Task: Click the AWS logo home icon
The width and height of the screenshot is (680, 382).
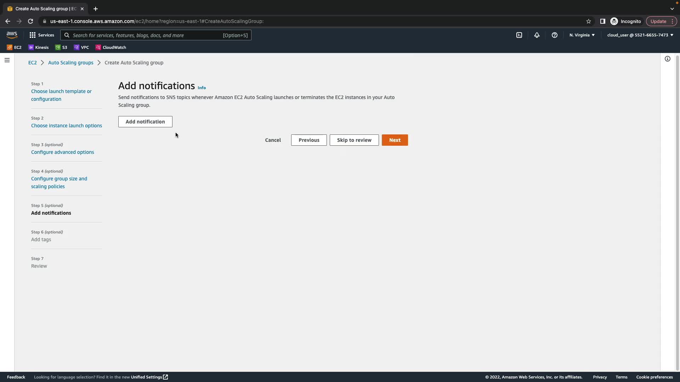Action: (12, 35)
